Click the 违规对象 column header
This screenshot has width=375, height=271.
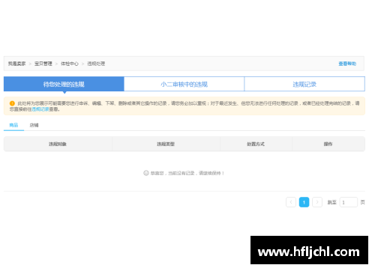[x=58, y=144]
